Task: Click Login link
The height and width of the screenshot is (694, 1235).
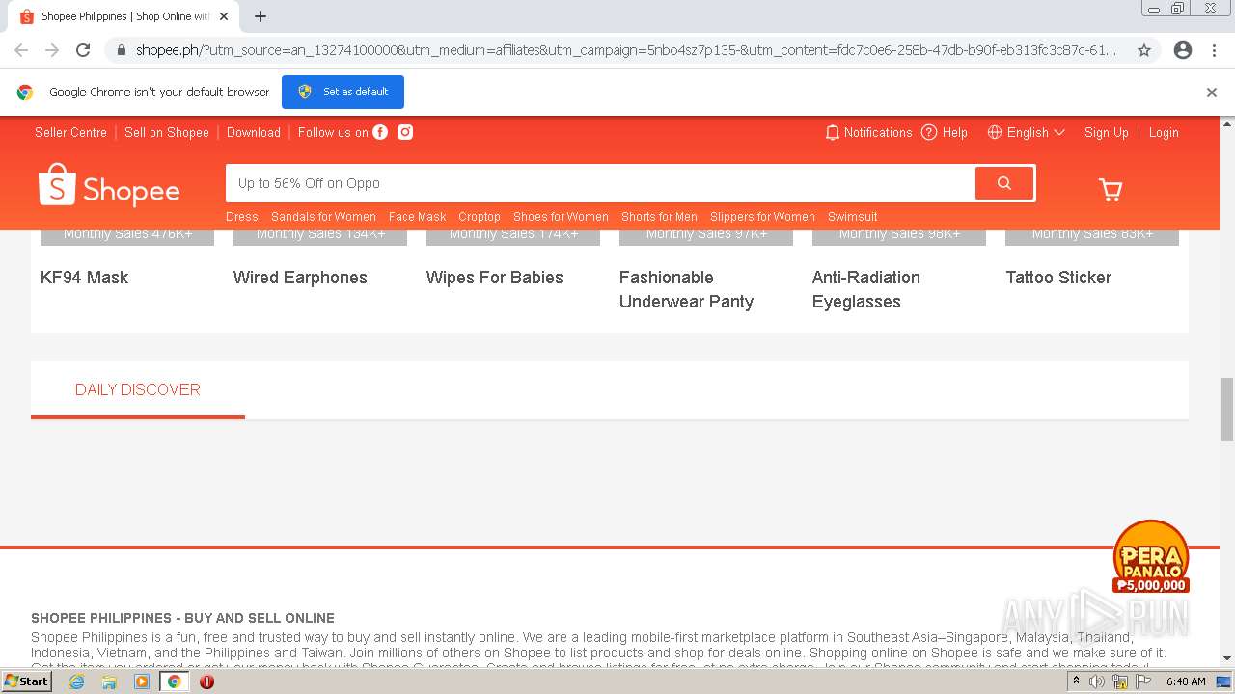Action: click(x=1164, y=132)
